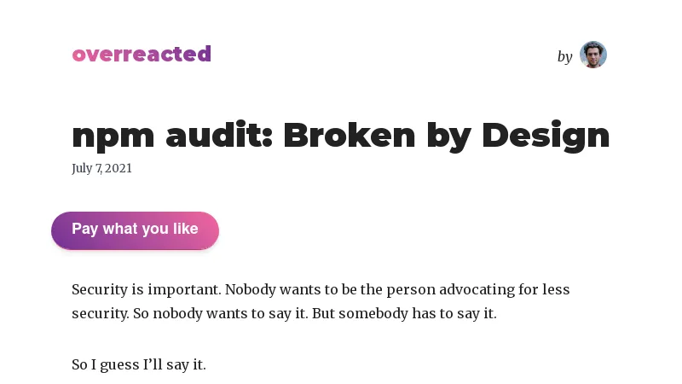This screenshot has height=384, width=682.
Task: Click the July 7, 2021 post date
Action: point(101,168)
